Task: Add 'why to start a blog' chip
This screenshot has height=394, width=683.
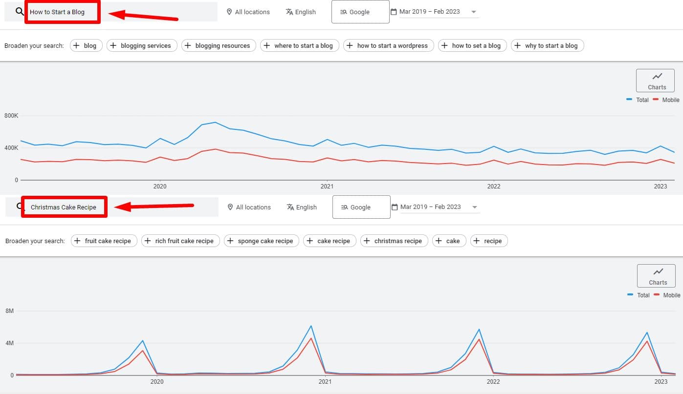Action: click(547, 45)
